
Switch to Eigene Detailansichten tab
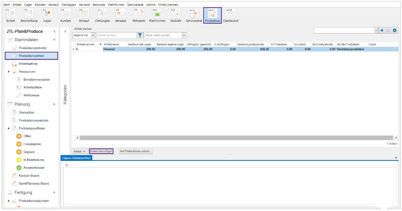tap(76, 158)
